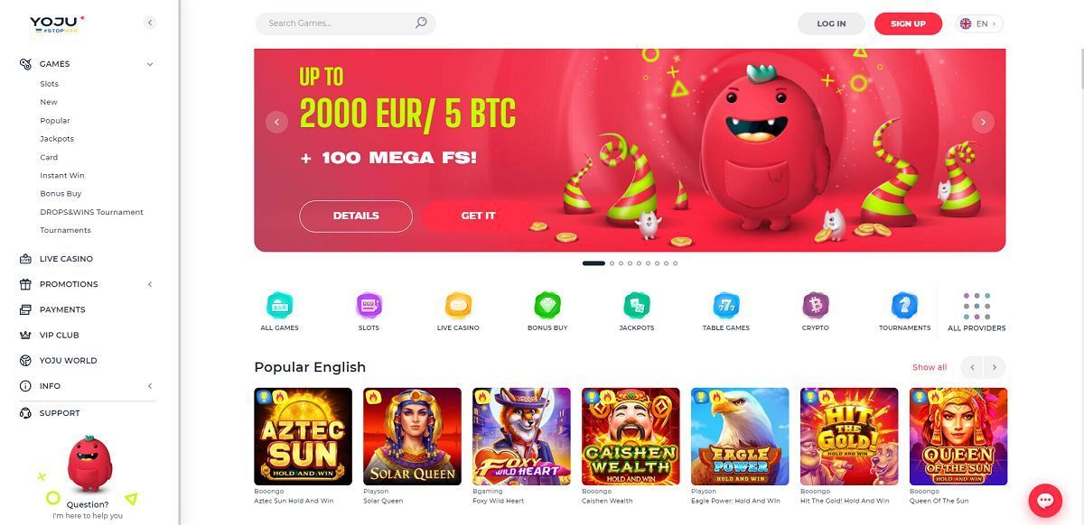Select the third banner carousel dot
1084x525 pixels.
[x=621, y=263]
